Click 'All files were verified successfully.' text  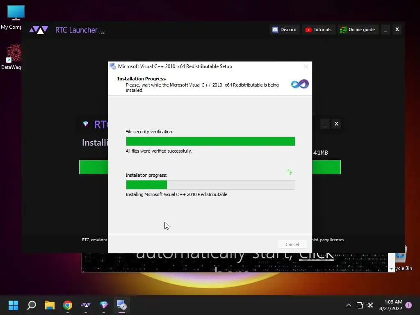click(159, 151)
